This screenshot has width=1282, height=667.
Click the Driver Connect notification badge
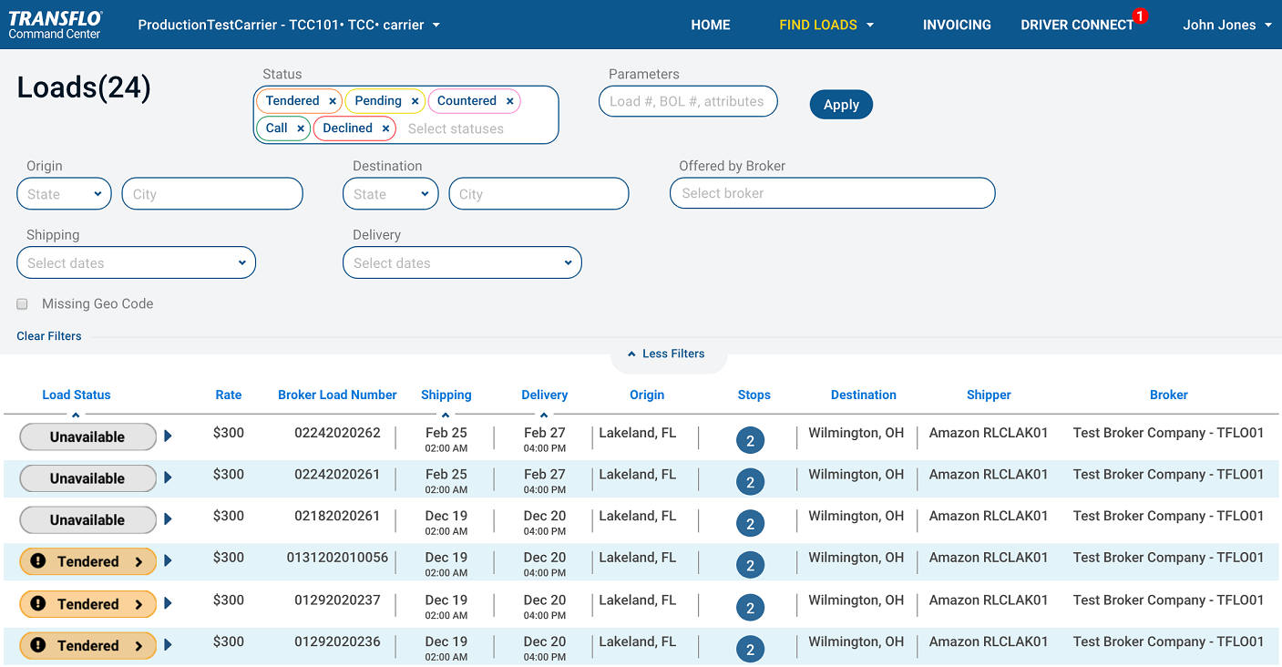[x=1140, y=15]
